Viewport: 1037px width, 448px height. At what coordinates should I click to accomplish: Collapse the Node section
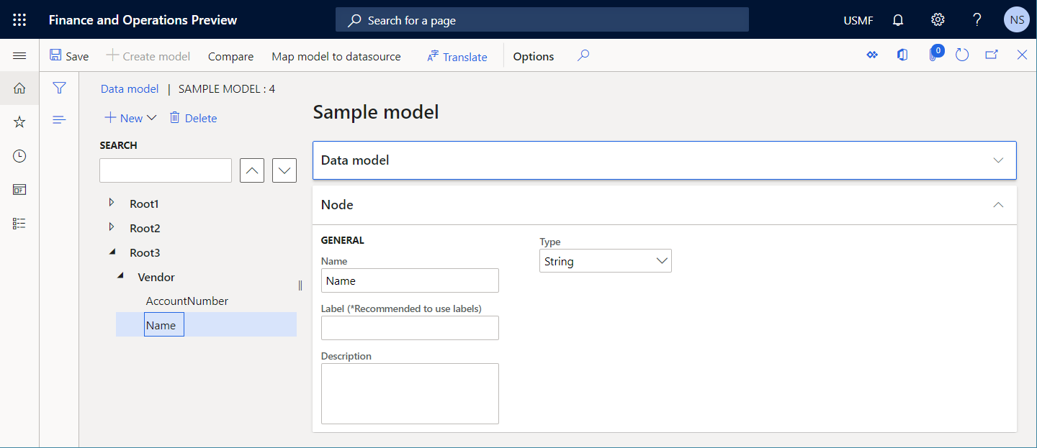[998, 204]
